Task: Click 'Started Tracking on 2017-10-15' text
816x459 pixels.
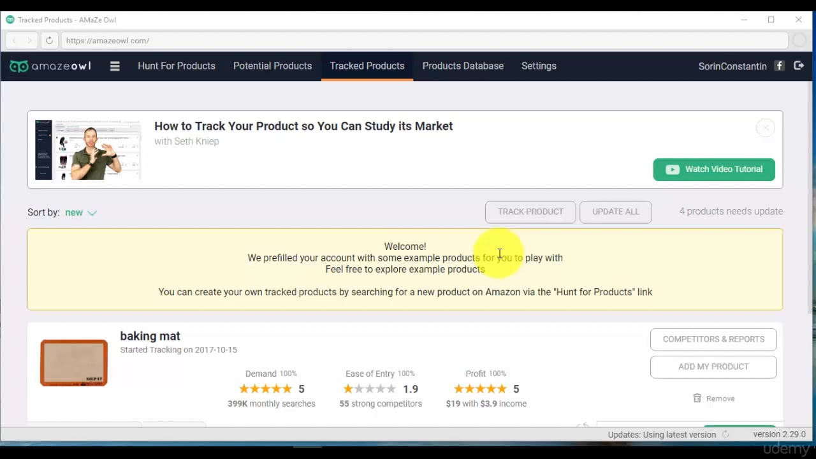Action: click(178, 350)
